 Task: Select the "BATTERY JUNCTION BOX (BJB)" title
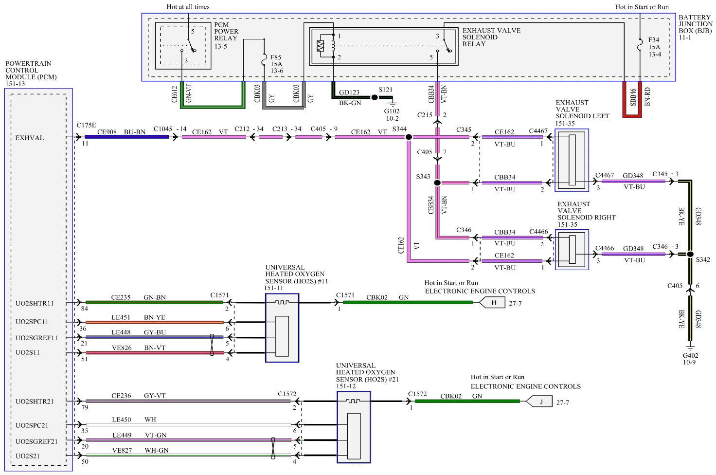(696, 24)
